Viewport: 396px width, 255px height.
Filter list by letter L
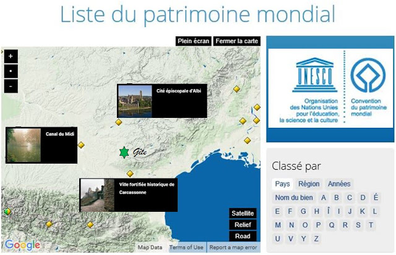(x=375, y=211)
